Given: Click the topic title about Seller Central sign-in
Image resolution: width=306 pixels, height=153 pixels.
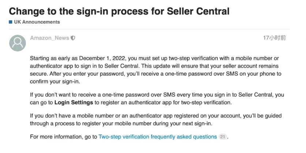Looking at the screenshot, I should click(119, 11).
